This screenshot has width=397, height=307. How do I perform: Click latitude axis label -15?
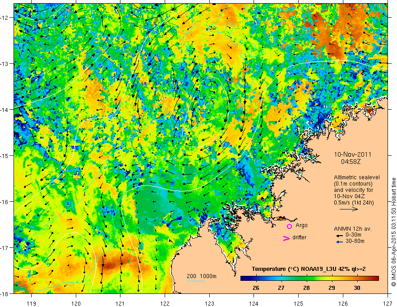pyautogui.click(x=5, y=155)
